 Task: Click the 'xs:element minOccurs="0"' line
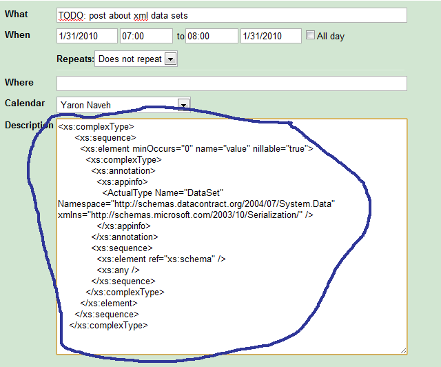(196, 149)
